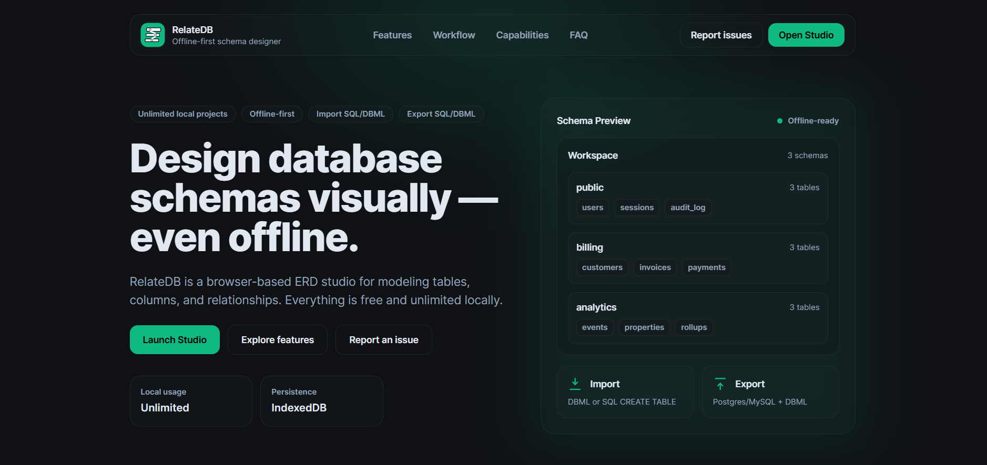Select the rollups table chip

coord(694,327)
